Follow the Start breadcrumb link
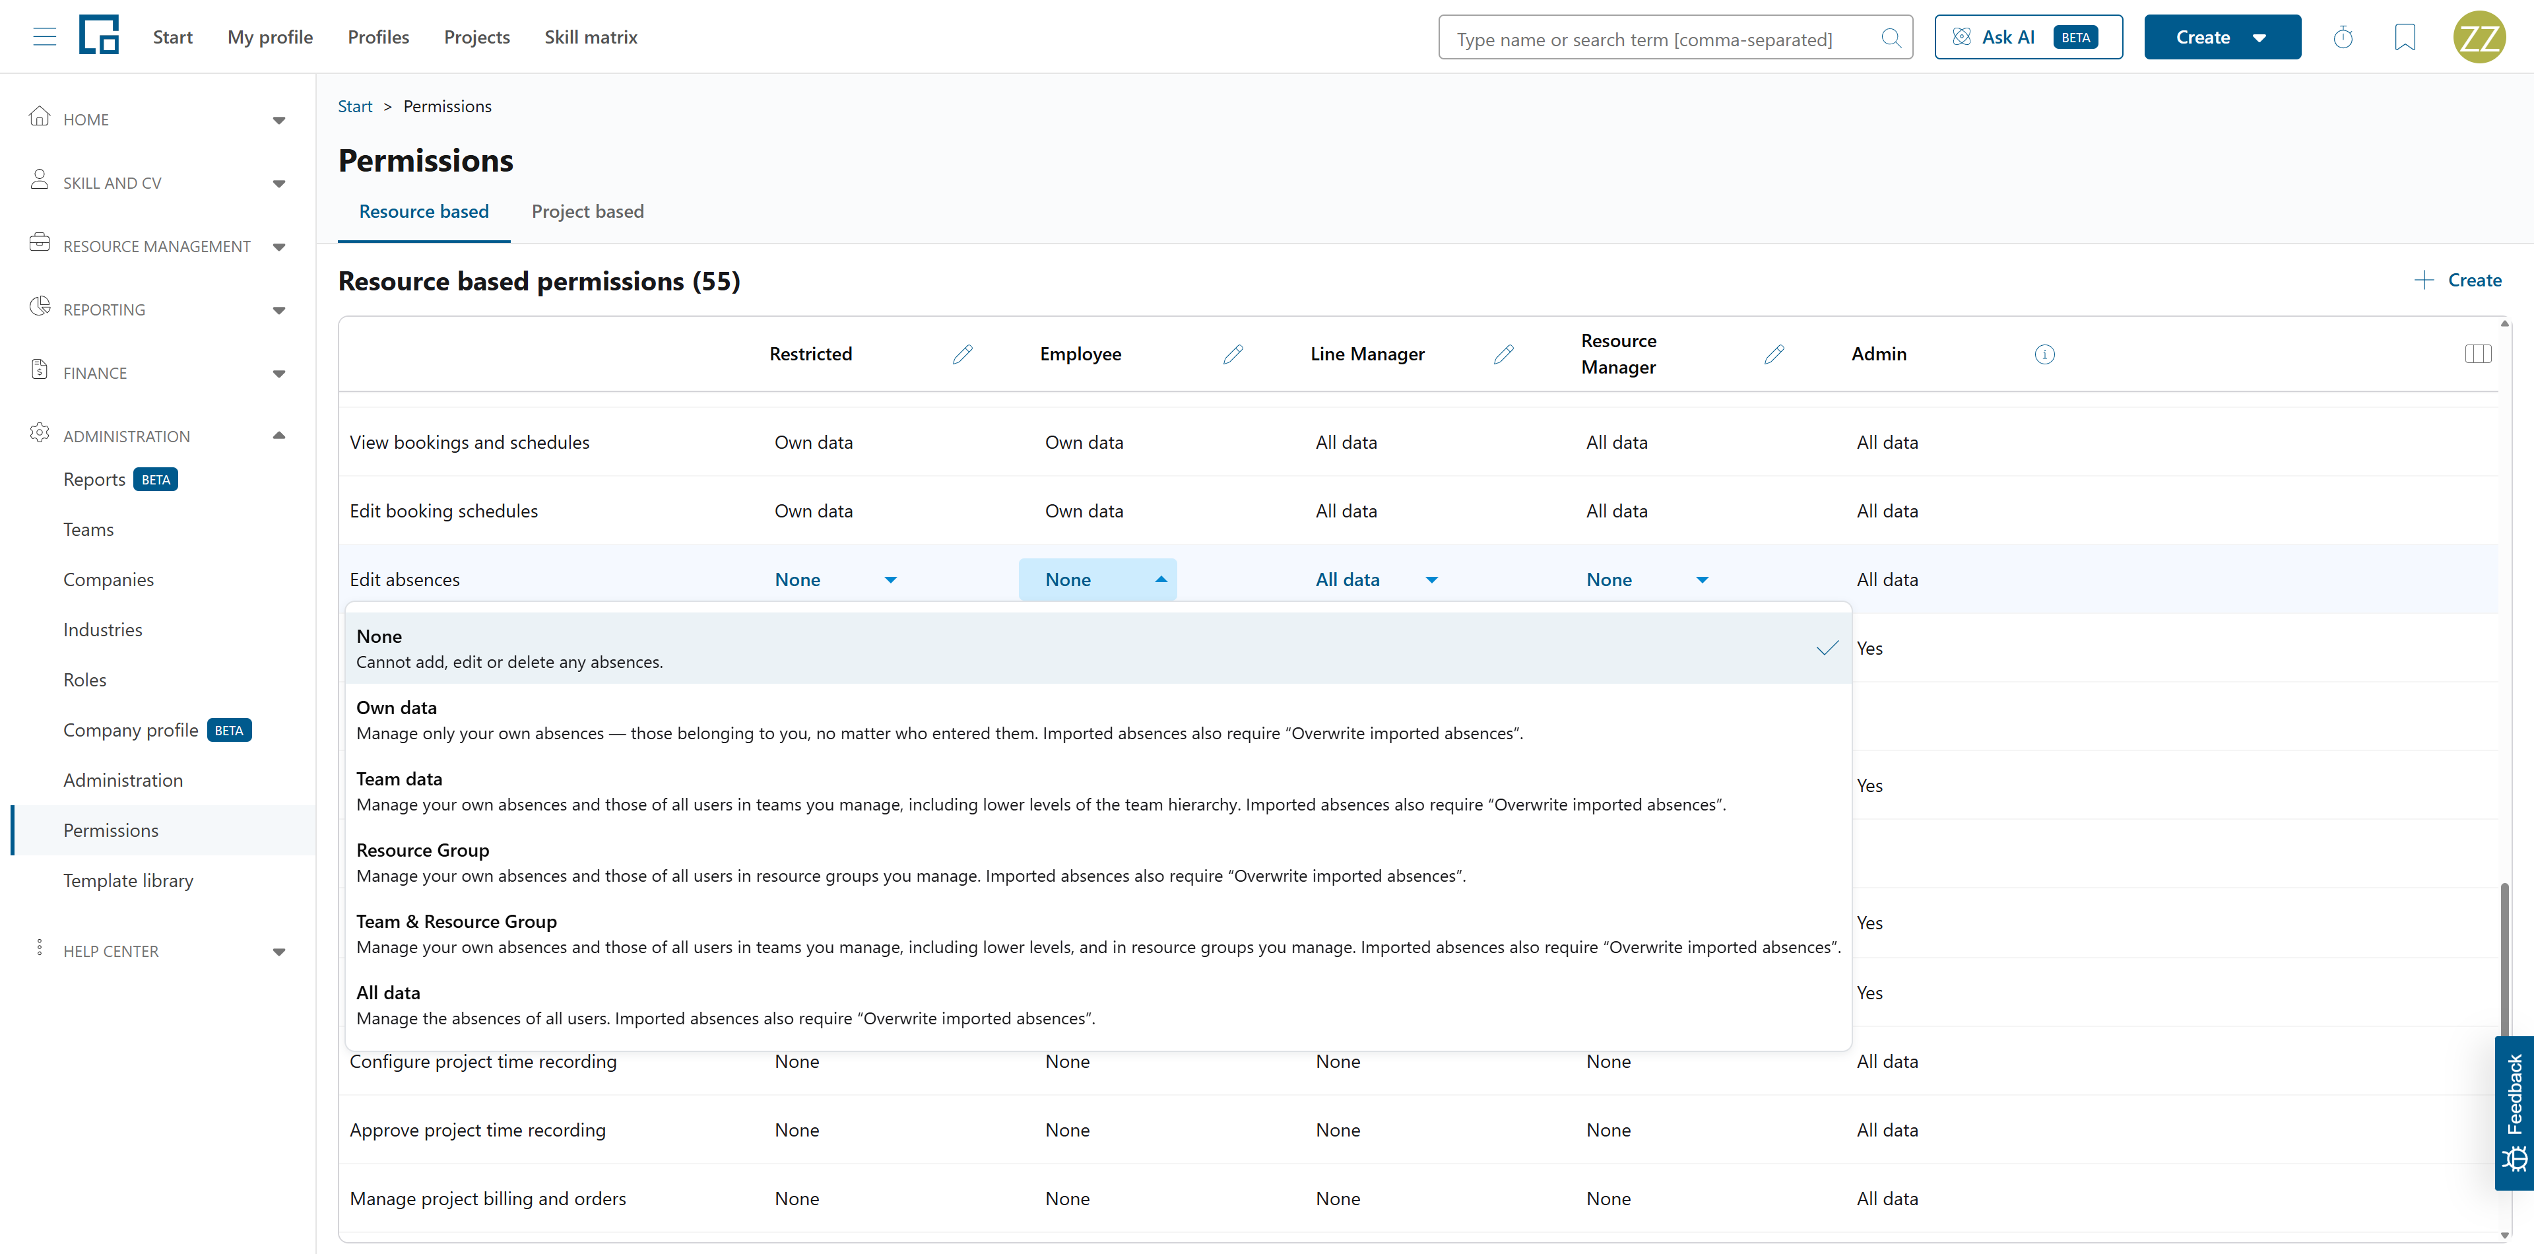 point(355,106)
